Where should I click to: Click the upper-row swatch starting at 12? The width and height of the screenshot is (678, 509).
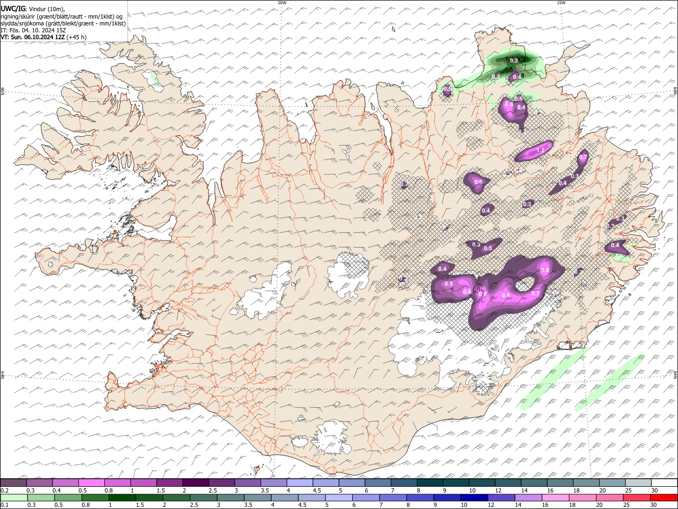508,482
